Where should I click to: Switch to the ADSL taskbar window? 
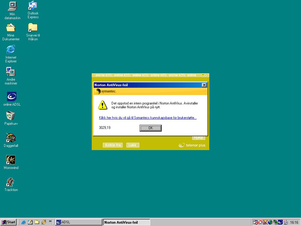(79, 222)
